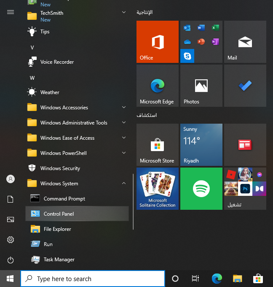Open Photoshop in the play folder tile

coord(245,189)
